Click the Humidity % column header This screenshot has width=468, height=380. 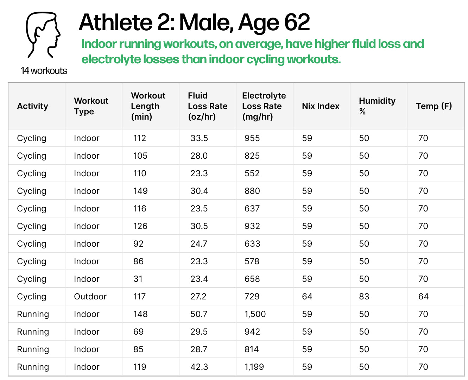click(377, 106)
